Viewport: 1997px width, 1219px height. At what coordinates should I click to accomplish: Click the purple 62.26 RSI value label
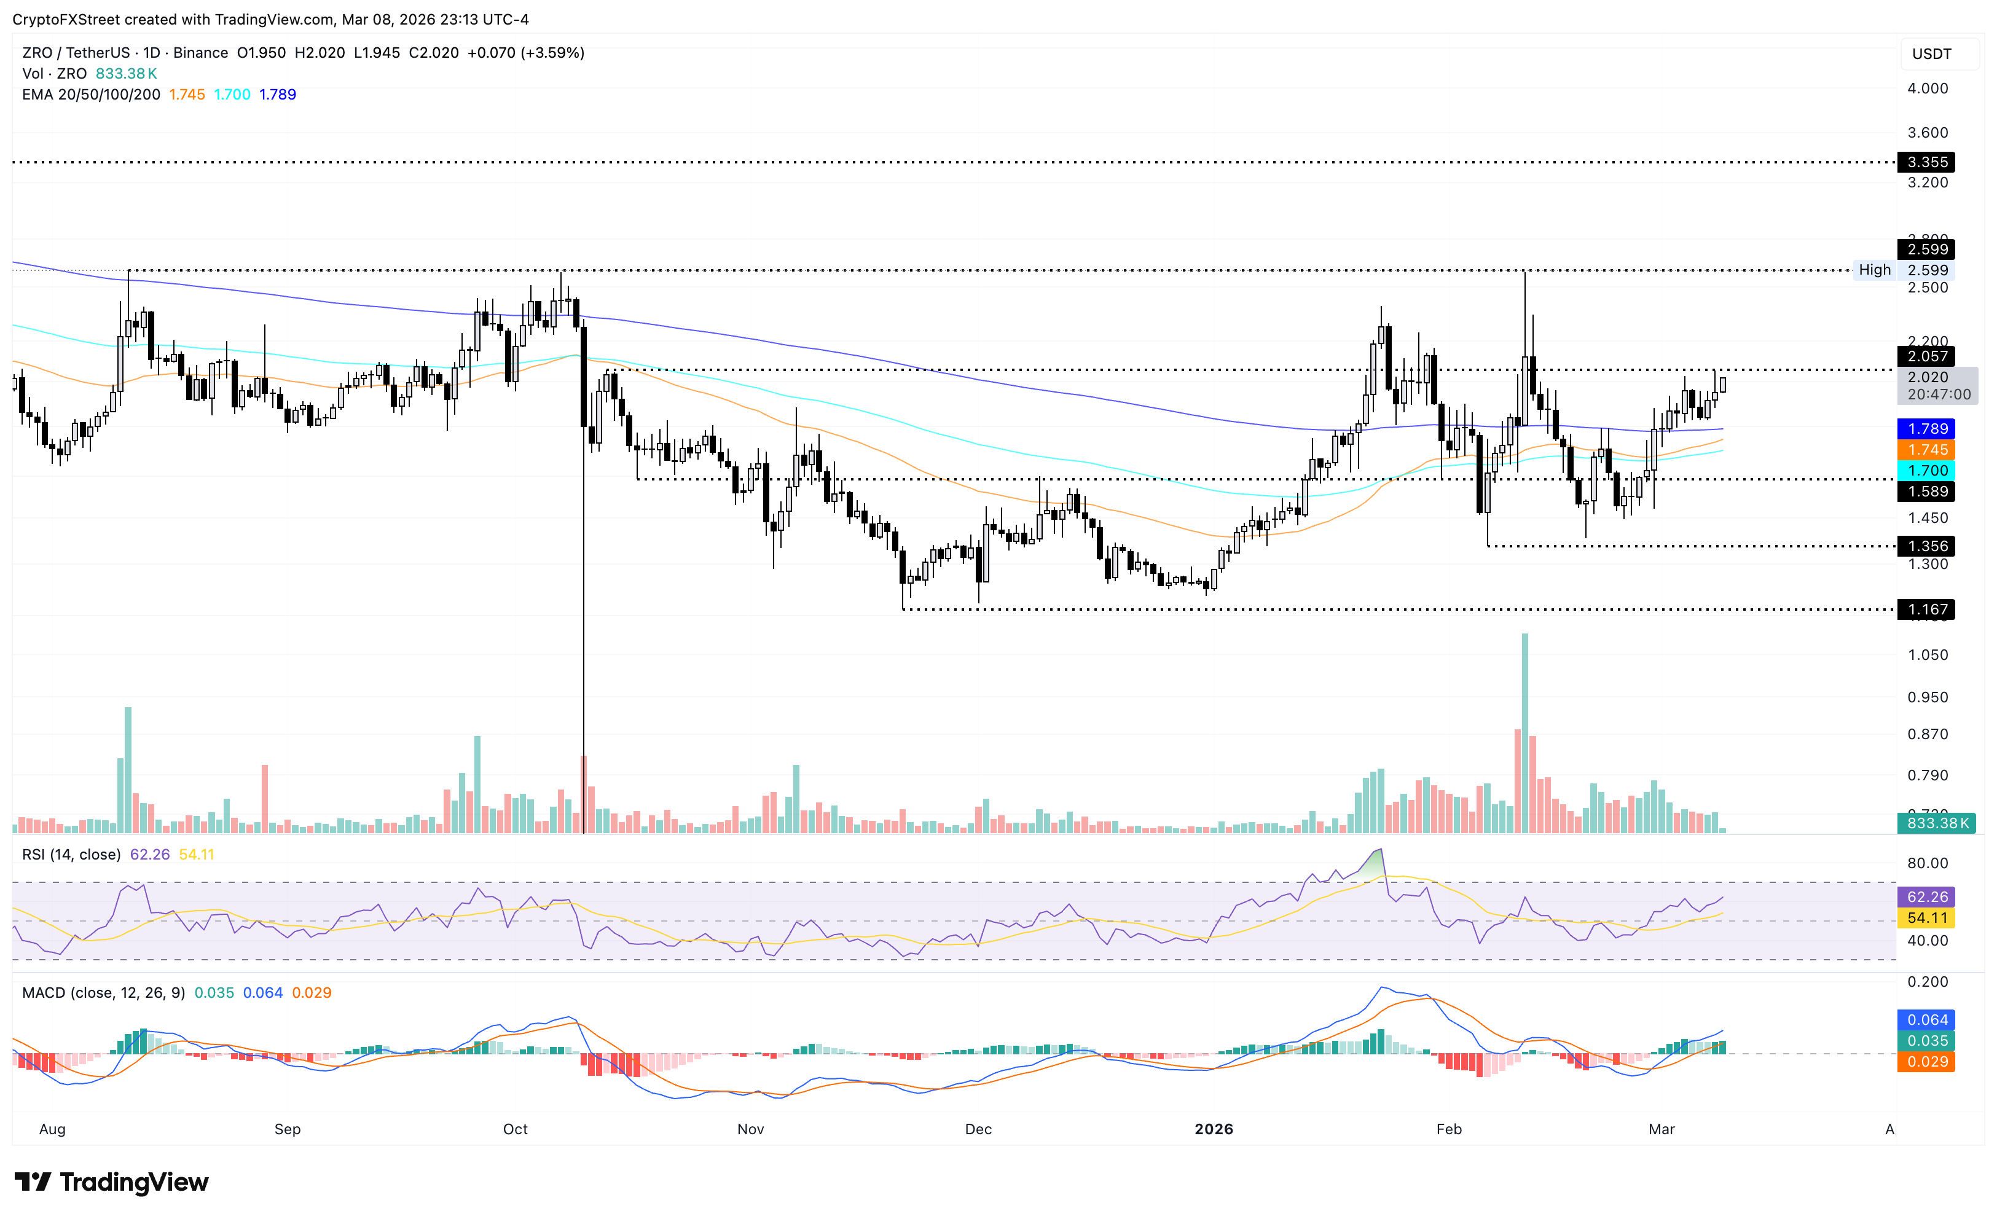coord(1926,897)
